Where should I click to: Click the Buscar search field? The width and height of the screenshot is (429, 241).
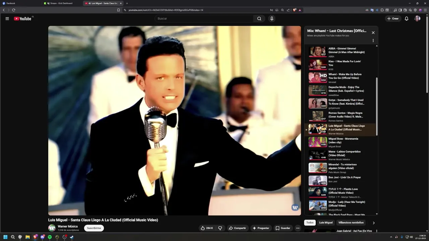click(204, 19)
